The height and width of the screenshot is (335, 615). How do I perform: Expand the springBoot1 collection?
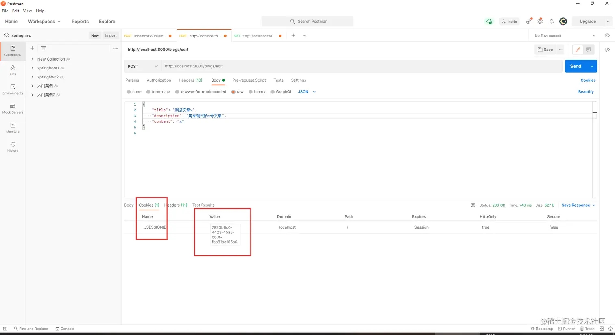point(32,68)
